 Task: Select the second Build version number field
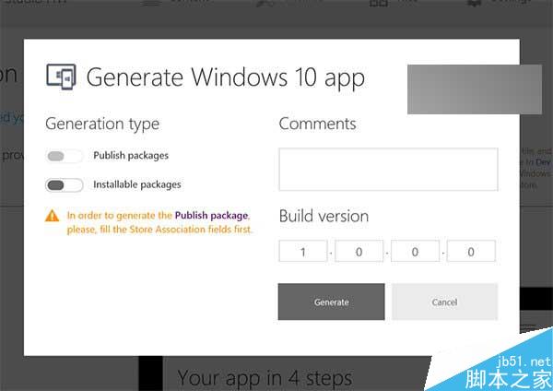tap(359, 251)
